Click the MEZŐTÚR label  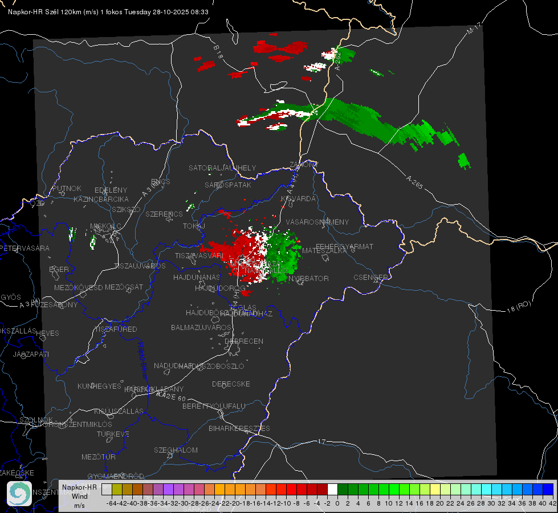[99, 457]
